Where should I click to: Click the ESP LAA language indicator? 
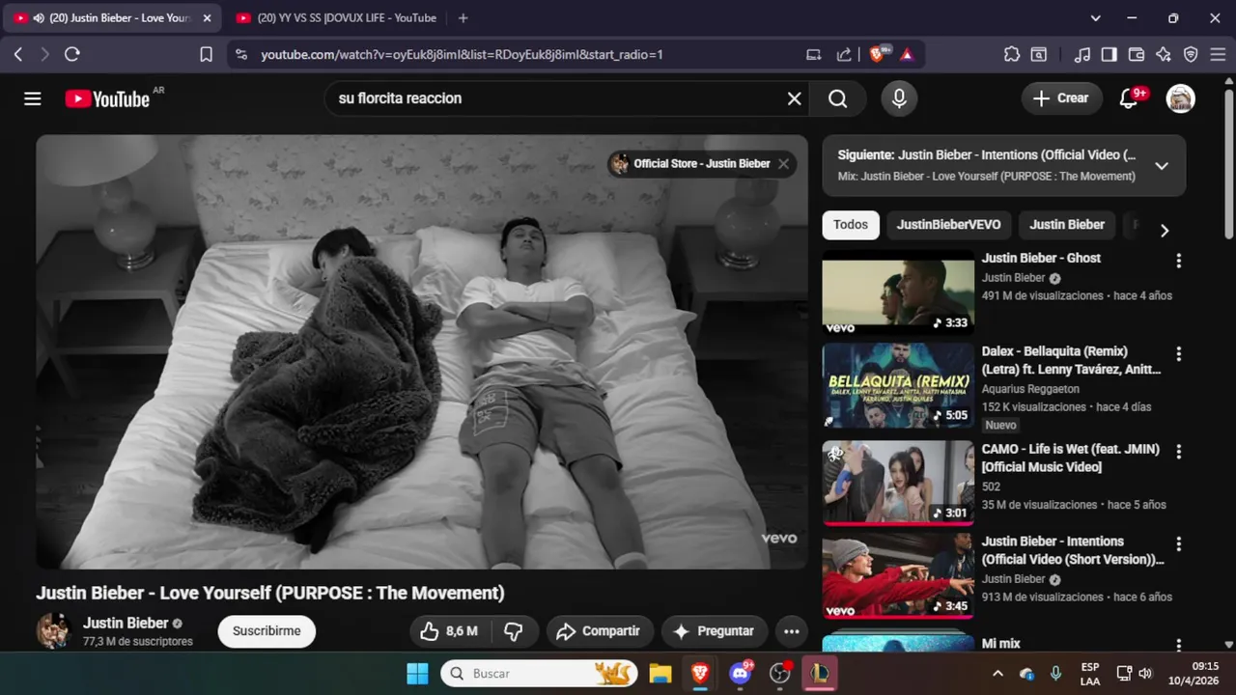click(x=1090, y=673)
